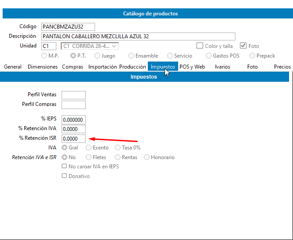Set IVA to Gral

(x=65, y=148)
